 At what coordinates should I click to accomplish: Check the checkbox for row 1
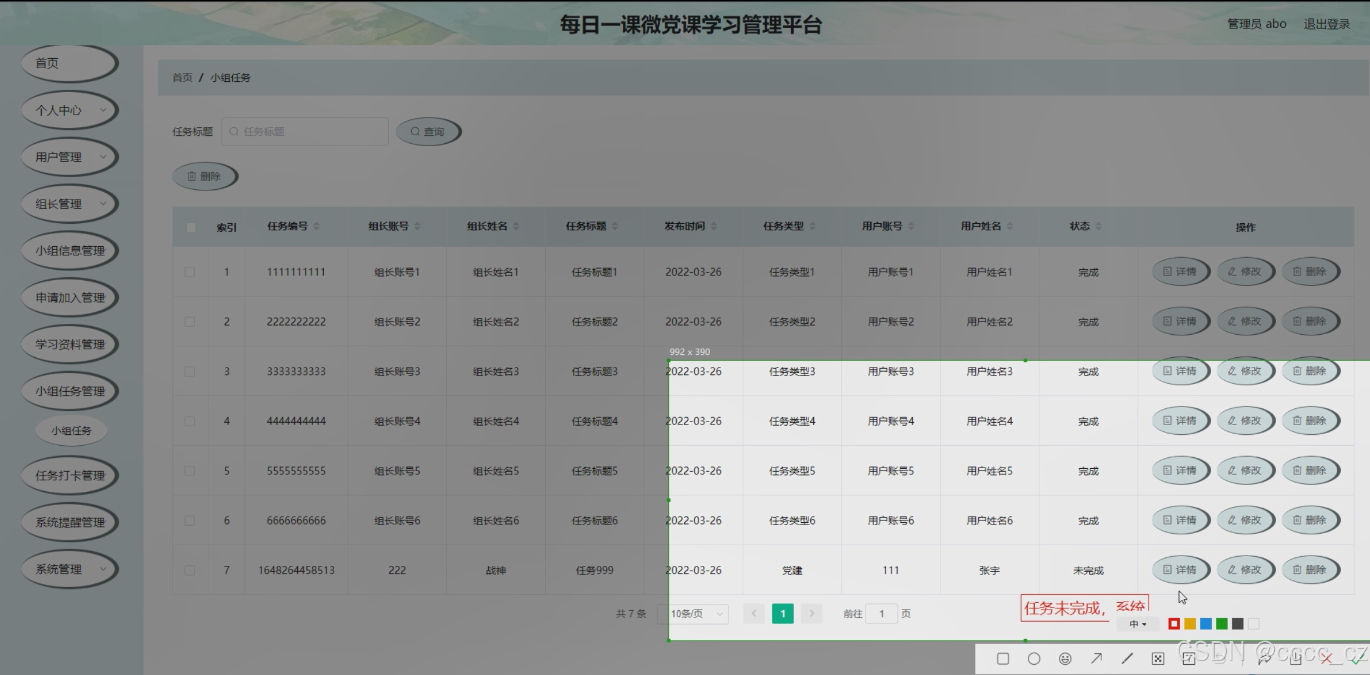pyautogui.click(x=190, y=272)
